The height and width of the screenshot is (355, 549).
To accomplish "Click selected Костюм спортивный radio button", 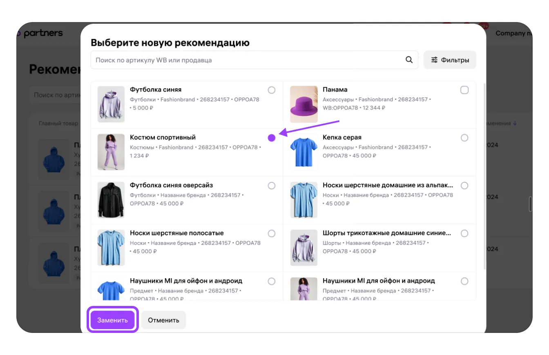I will click(272, 138).
